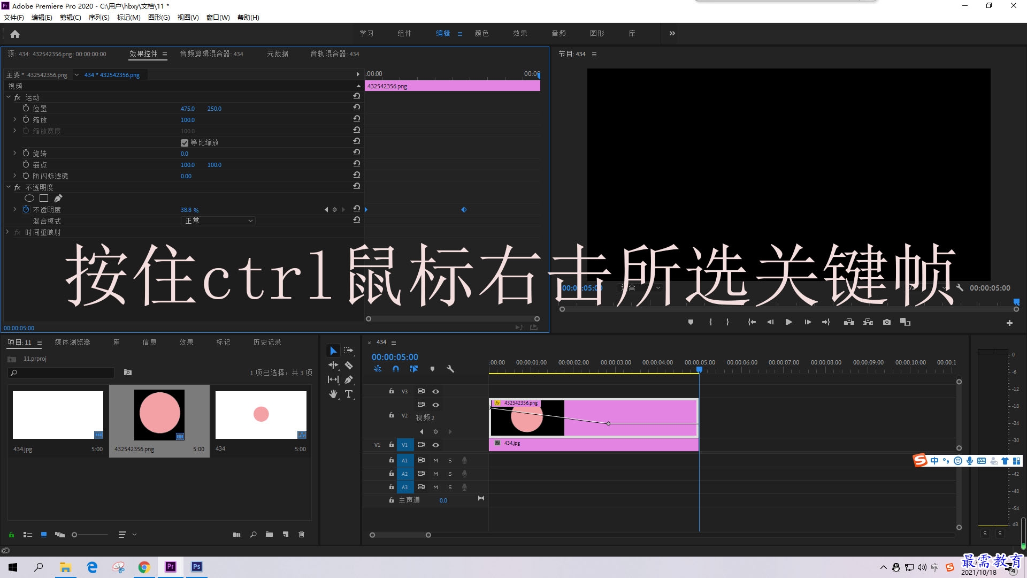The image size is (1027, 578).
Task: Step back one frame in program monitor
Action: click(x=770, y=322)
